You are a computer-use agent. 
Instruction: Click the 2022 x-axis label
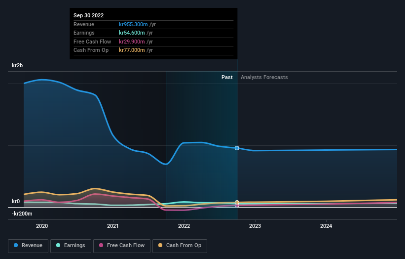pos(184,226)
